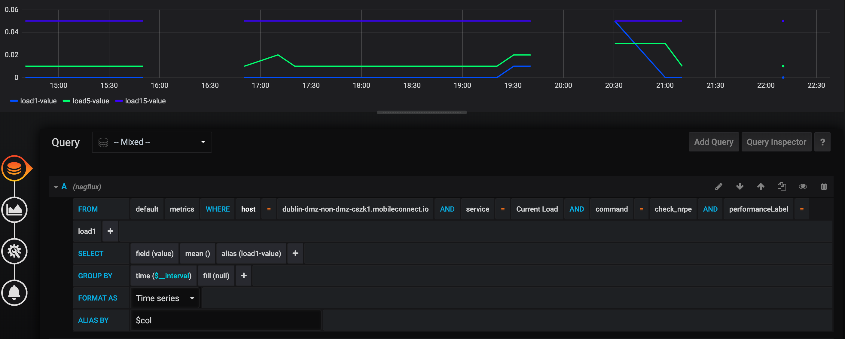Open the General settings gear-wrench icon

[14, 251]
